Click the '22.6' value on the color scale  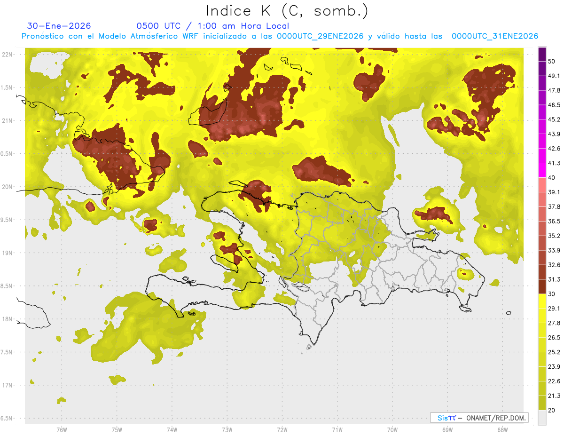pyautogui.click(x=554, y=381)
